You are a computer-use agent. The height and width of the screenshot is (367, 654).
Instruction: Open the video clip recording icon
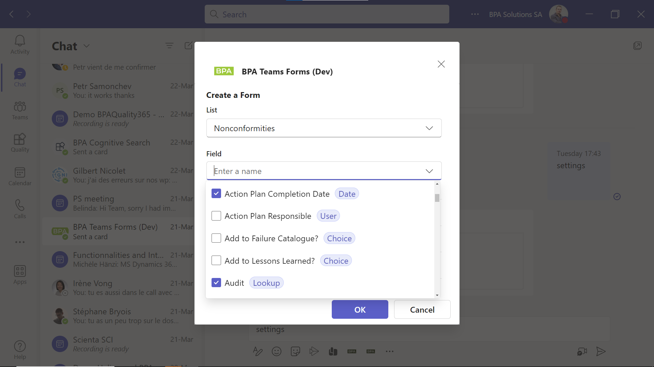(x=582, y=351)
